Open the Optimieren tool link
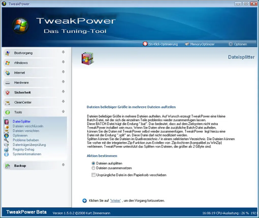Viewport: 259px width, 218px height. point(20,136)
